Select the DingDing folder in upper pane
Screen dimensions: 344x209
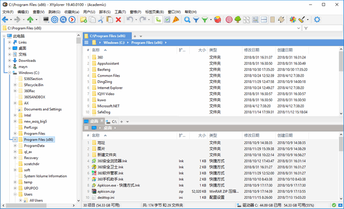105,82
